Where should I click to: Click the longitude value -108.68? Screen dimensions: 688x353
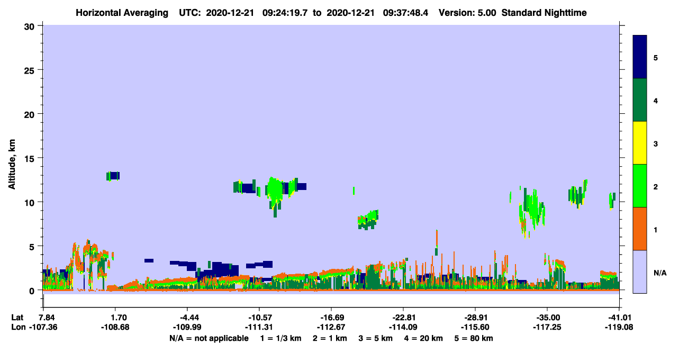[115, 327]
